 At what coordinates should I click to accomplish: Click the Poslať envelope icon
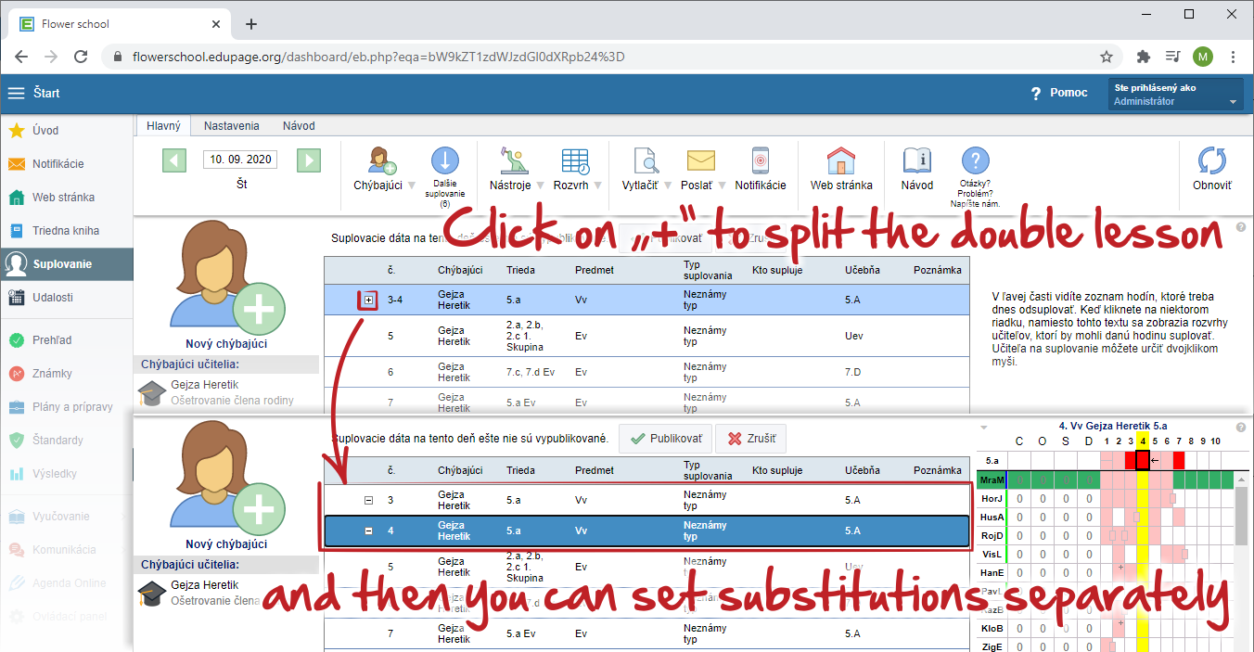point(700,160)
